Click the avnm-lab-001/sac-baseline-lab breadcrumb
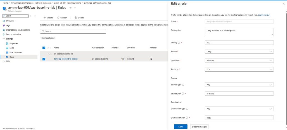Screen dimensions: 287x130 [x=97, y=3]
